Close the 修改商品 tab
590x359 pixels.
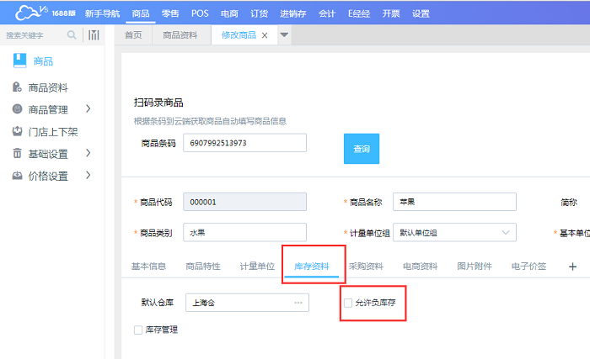click(x=265, y=35)
